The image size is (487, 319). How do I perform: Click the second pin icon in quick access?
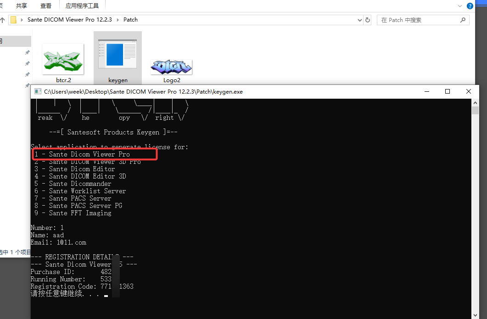[28, 63]
